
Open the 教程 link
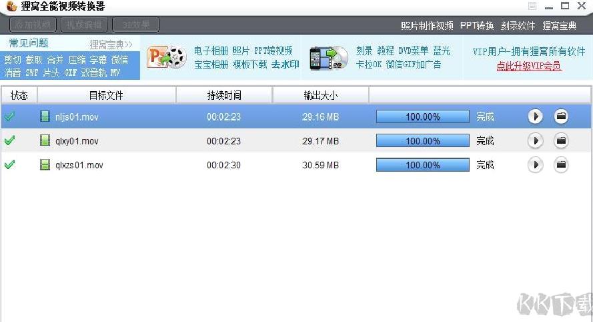tap(386, 51)
